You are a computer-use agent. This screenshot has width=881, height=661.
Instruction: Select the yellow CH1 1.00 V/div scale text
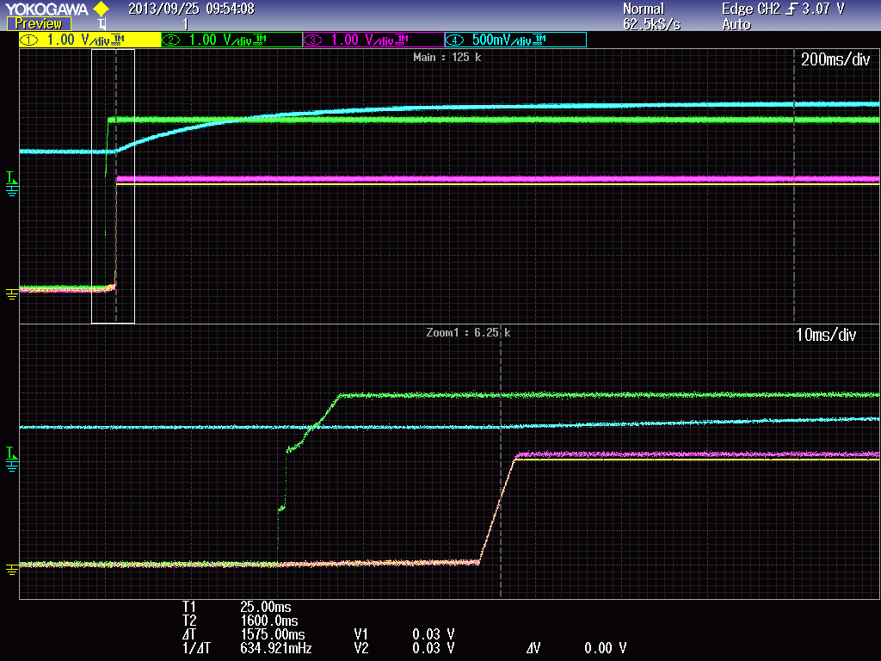[77, 40]
